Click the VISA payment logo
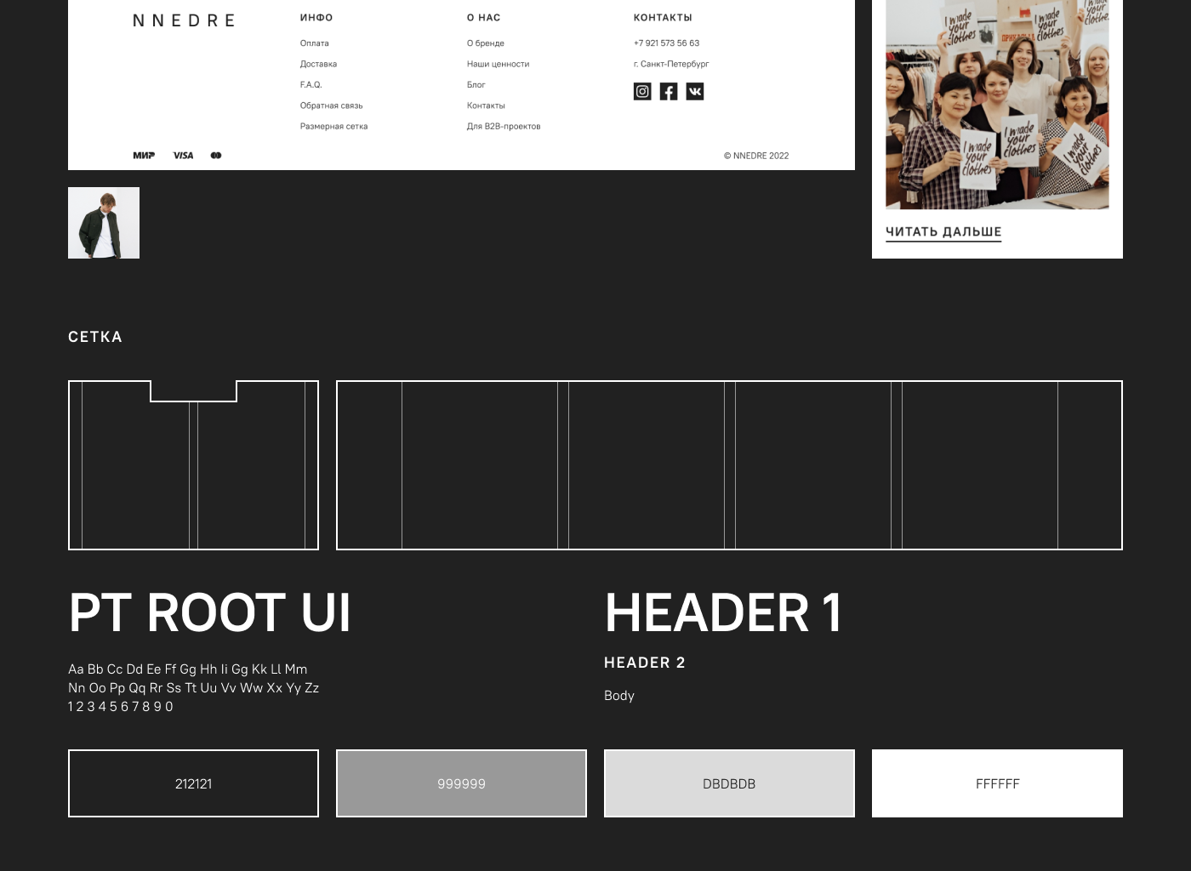 click(x=183, y=156)
